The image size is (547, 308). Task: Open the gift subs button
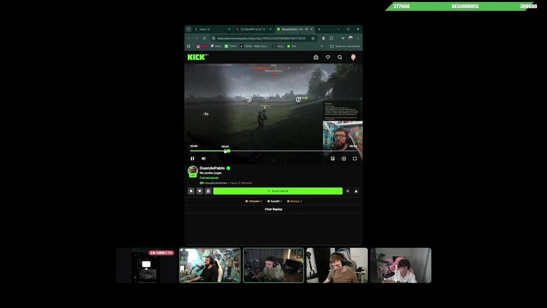(208, 191)
